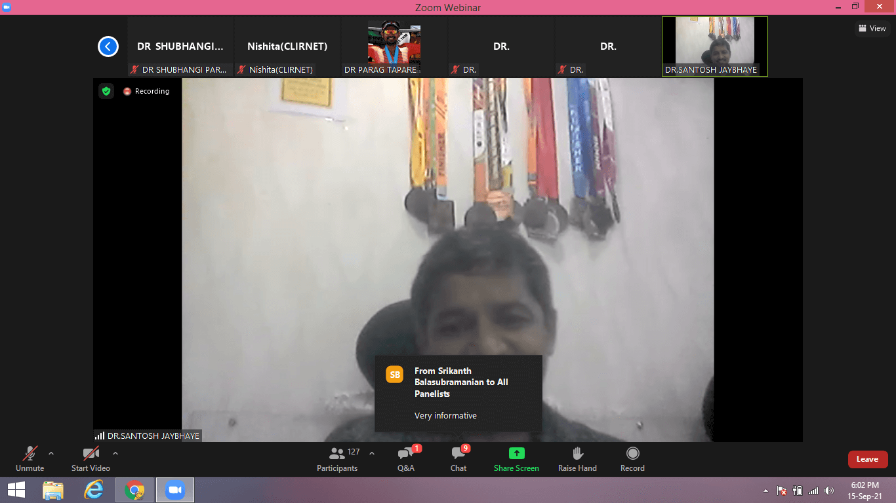896x503 pixels.
Task: Select Nishita(CLIRNET) participant tile
Action: click(x=287, y=47)
